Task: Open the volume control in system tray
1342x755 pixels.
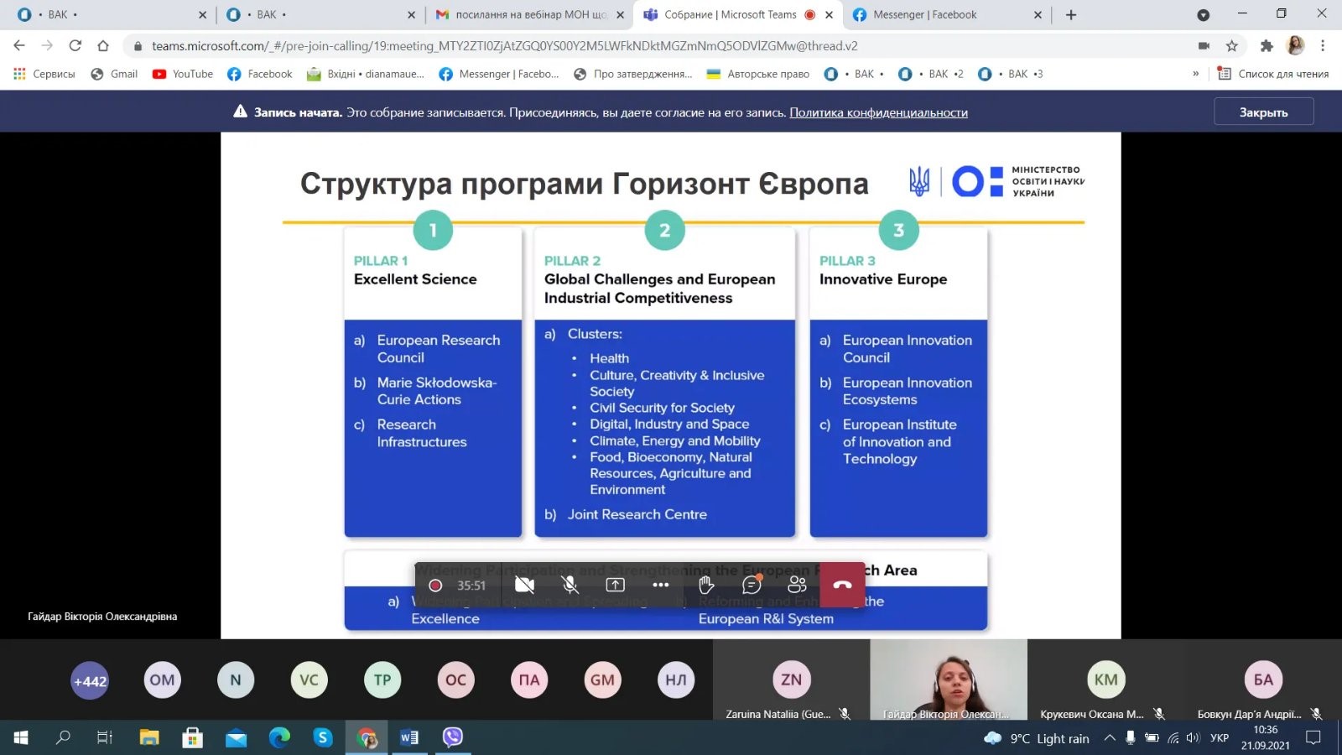Action: pos(1193,738)
